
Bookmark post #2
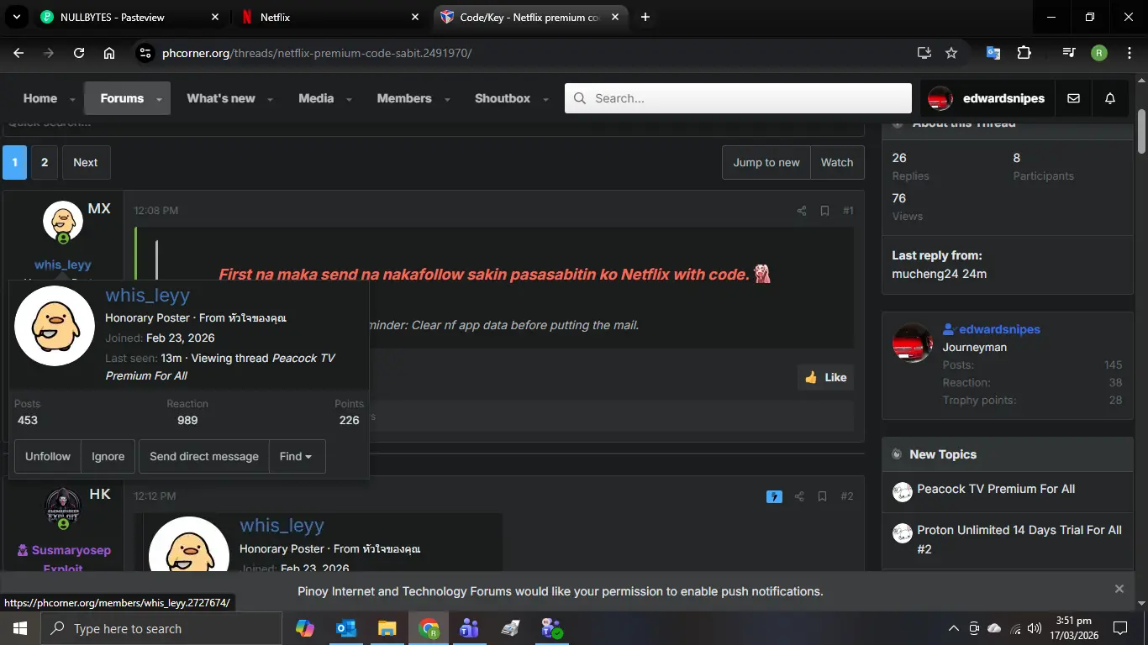pos(822,496)
